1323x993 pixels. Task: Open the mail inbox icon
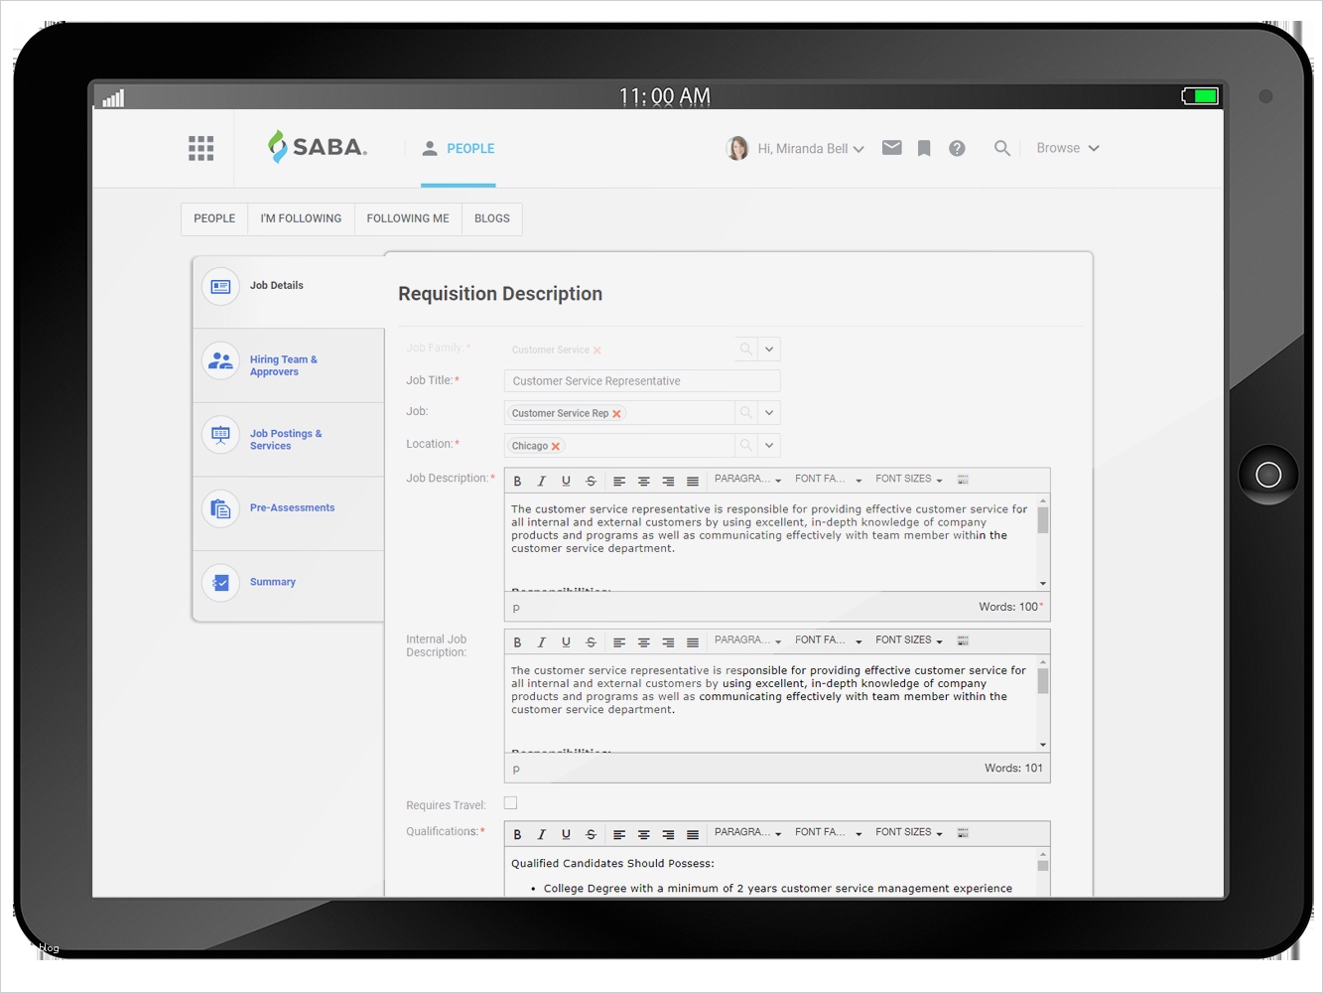coord(892,148)
